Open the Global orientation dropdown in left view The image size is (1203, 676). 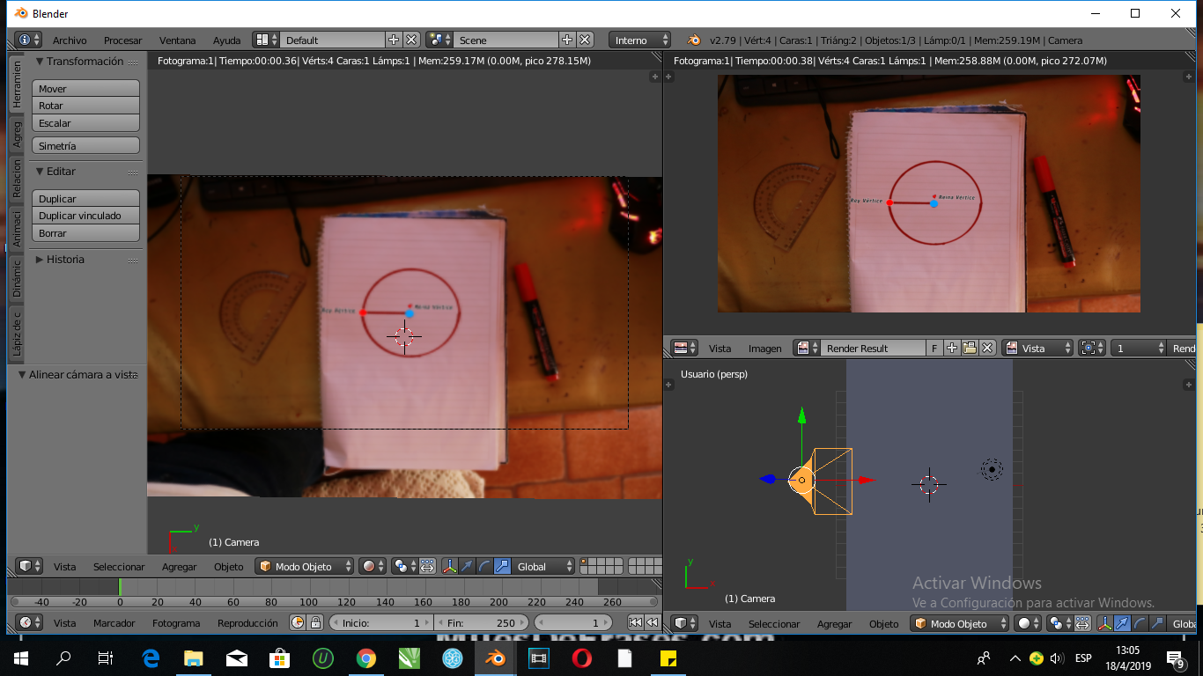click(543, 566)
